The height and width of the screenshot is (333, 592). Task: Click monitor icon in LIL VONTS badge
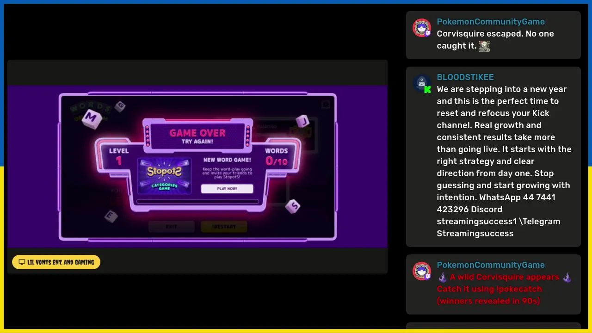[22, 262]
